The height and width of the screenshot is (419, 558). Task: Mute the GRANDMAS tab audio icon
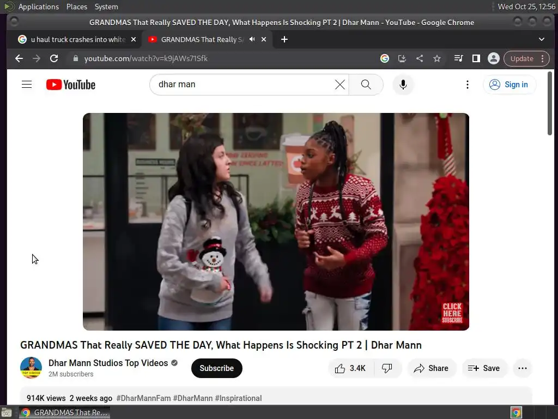[x=252, y=39]
